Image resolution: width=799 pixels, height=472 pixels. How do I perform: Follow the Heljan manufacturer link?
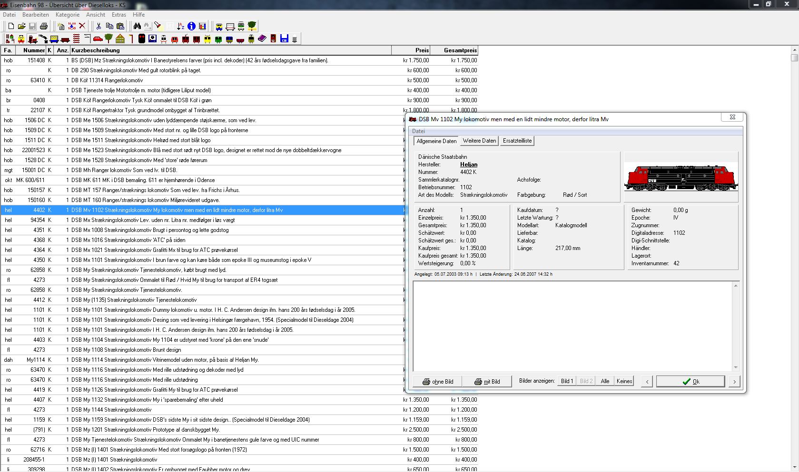[x=469, y=164]
